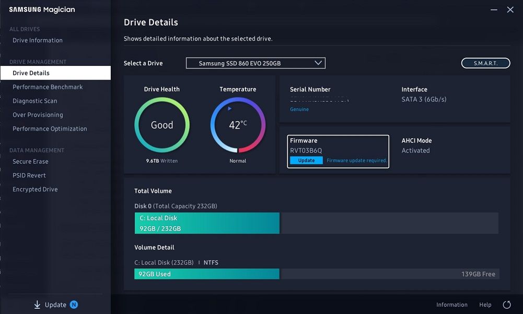Go to Diagnostic Scan

point(35,101)
